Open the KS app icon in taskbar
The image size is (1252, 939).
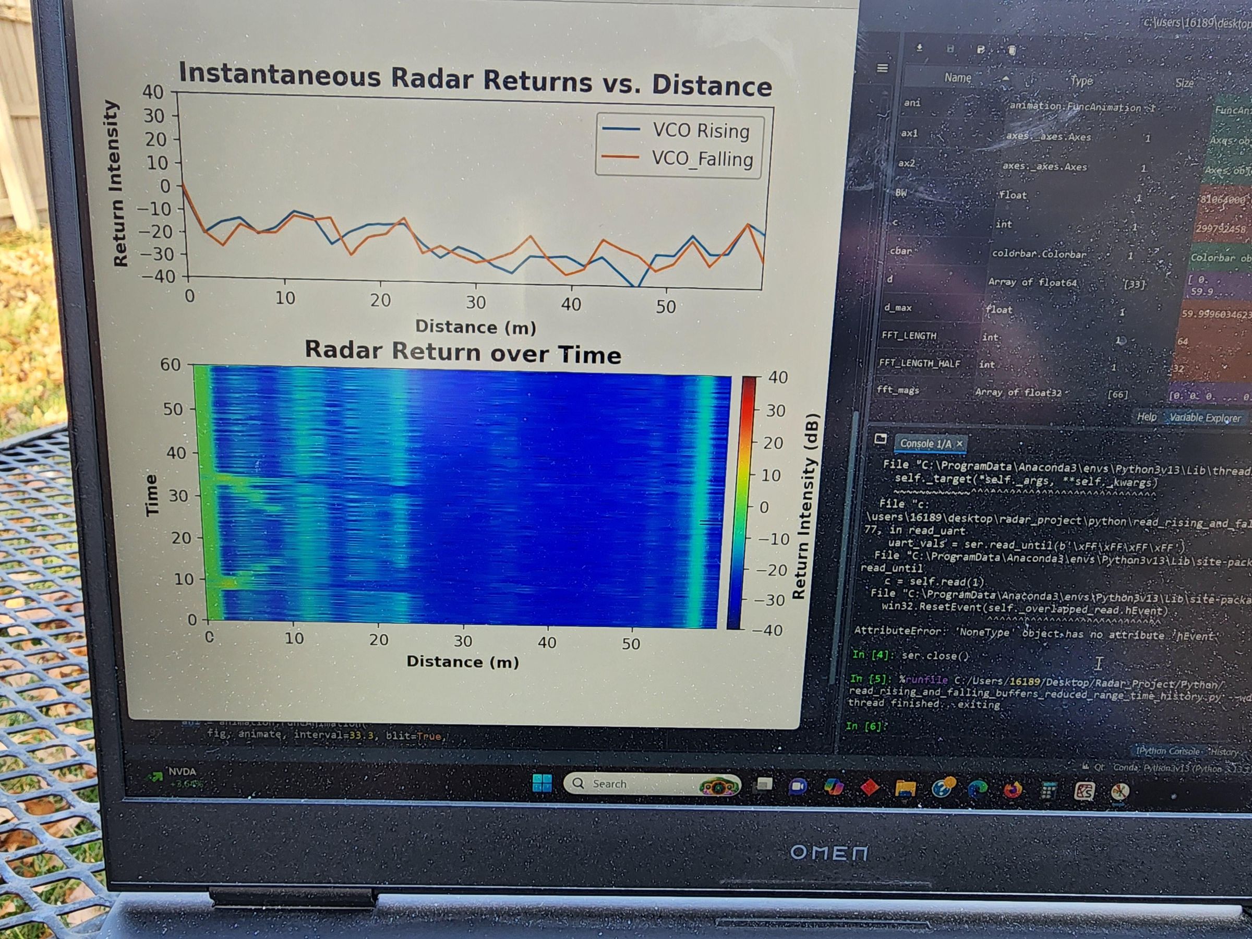1084,791
